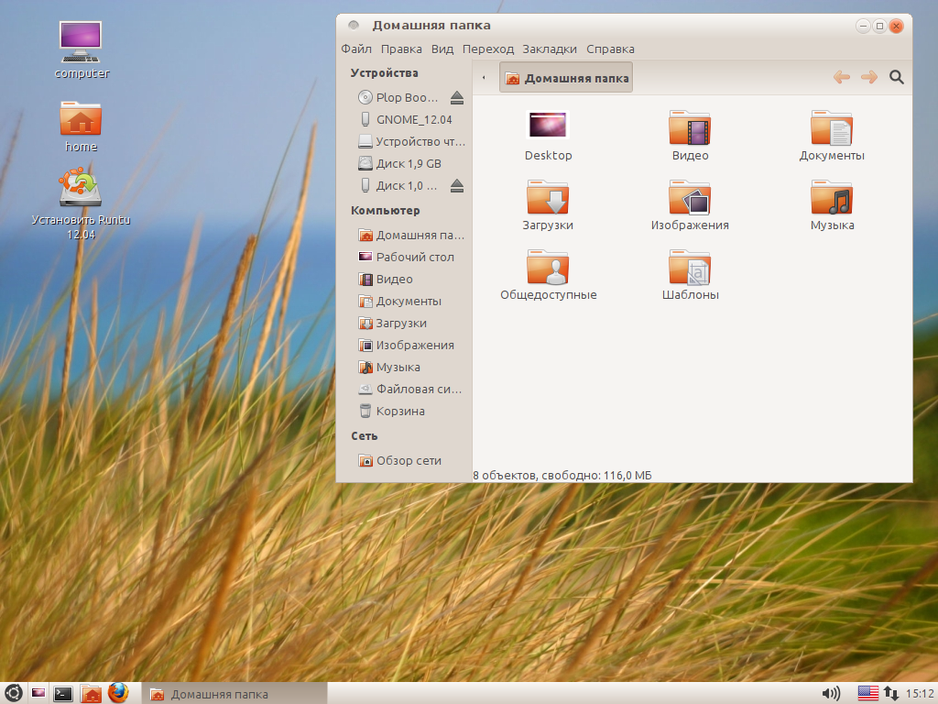Image resolution: width=938 pixels, height=704 pixels.
Task: Launch the terminal from the taskbar
Action: (x=63, y=694)
